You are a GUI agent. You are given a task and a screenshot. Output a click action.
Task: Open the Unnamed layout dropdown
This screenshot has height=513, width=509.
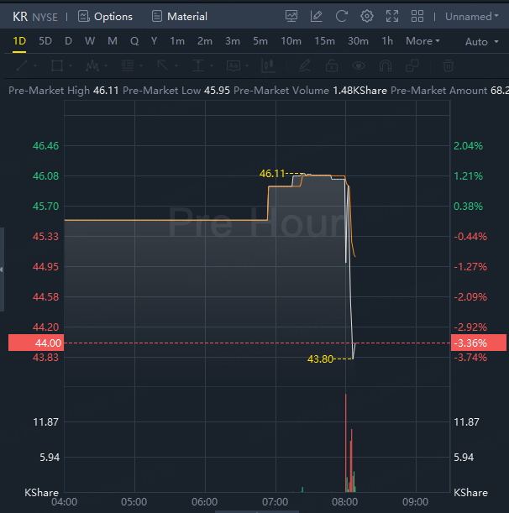point(471,16)
